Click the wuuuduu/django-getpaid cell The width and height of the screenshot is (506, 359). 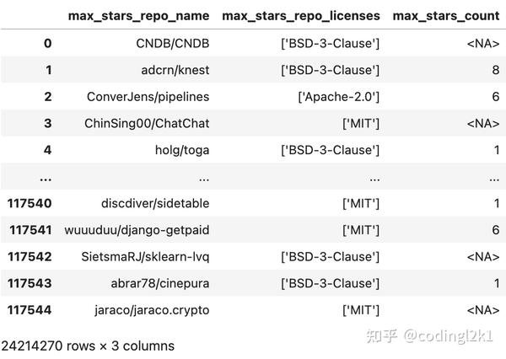pyautogui.click(x=137, y=230)
